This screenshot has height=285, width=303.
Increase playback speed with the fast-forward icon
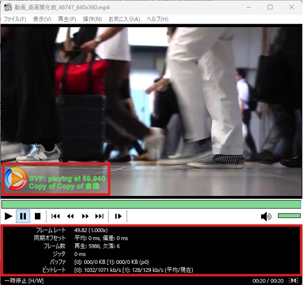pyautogui.click(x=85, y=217)
